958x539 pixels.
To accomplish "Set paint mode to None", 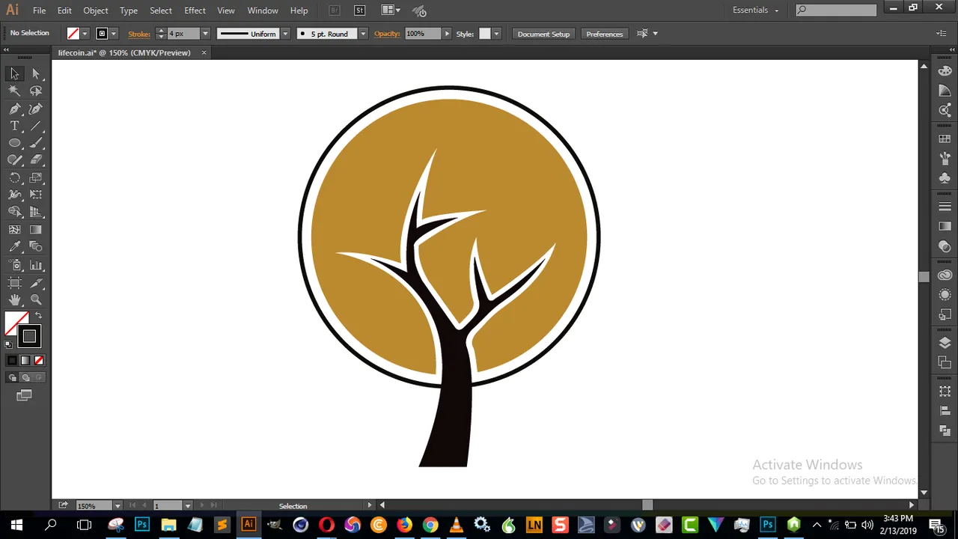I will pyautogui.click(x=39, y=361).
